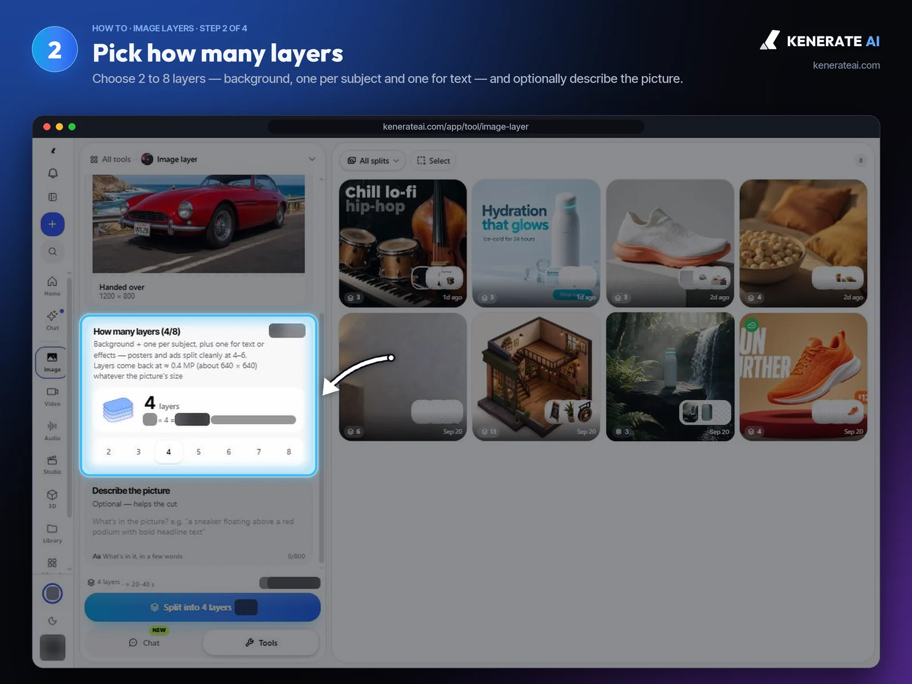912x684 pixels.
Task: Open the all-apps grid icon in sidebar
Action: point(52,563)
